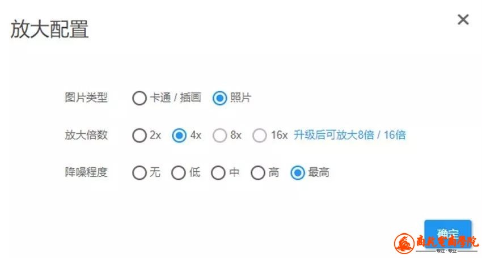The width and height of the screenshot is (482, 258).
Task: Switch noise reduction to 高
Action: click(x=257, y=172)
